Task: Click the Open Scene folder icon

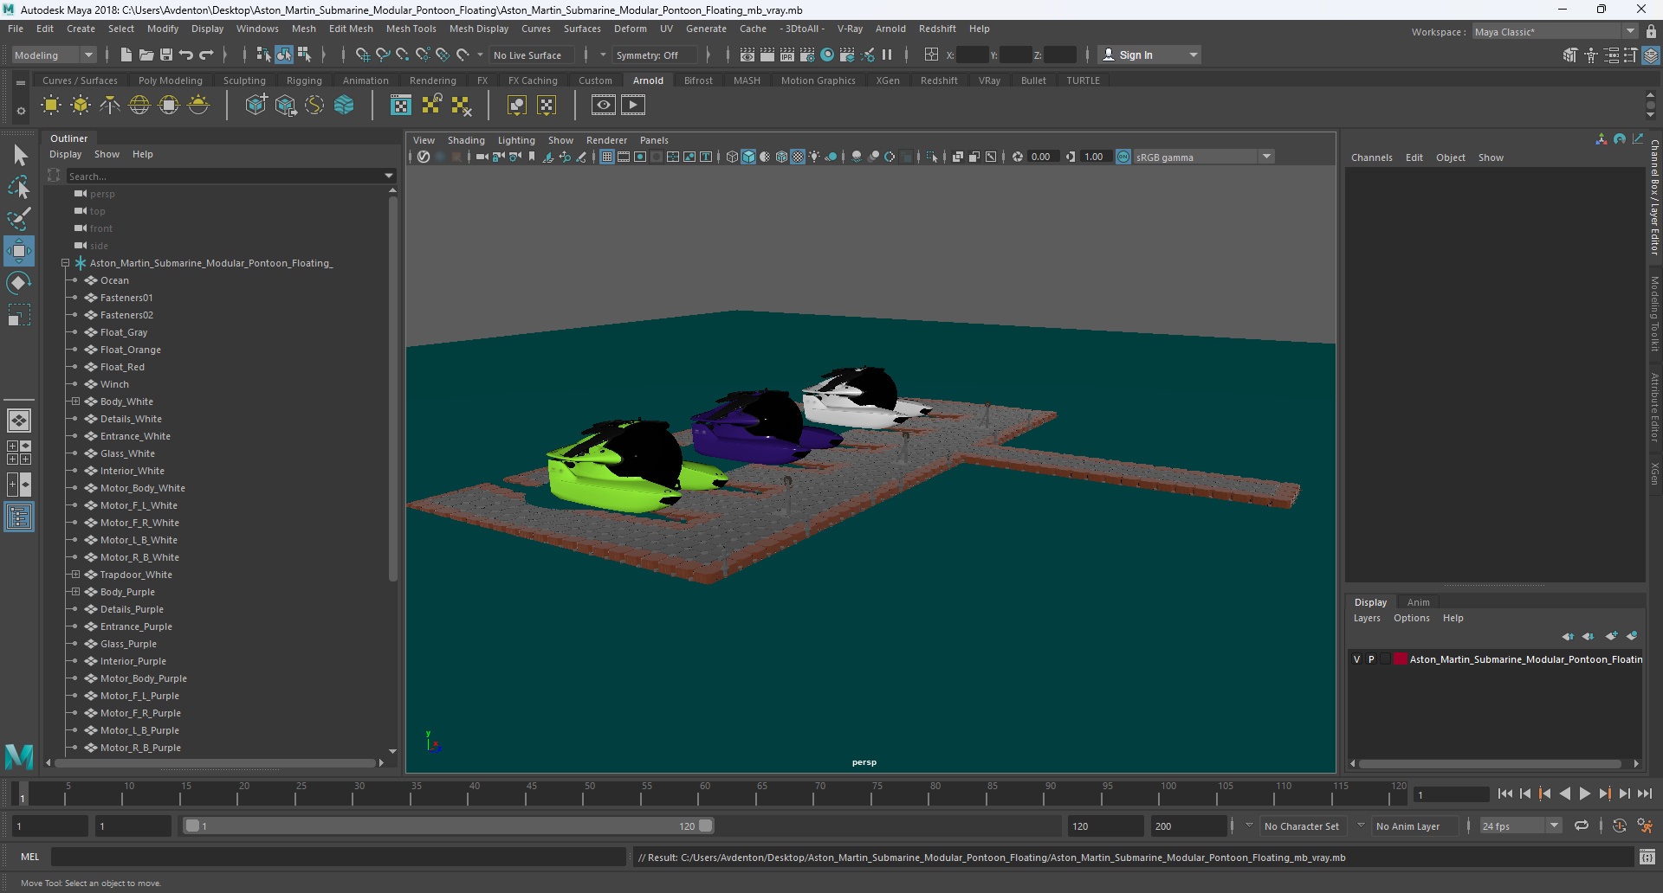Action: tap(146, 55)
